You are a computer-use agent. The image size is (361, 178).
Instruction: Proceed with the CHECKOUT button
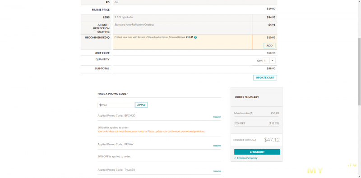click(257, 152)
